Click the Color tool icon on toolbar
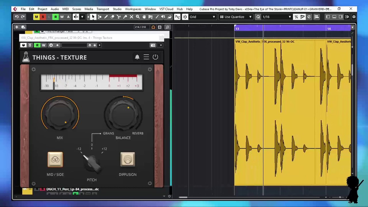This screenshot has height=207, width=368. pos(169,17)
